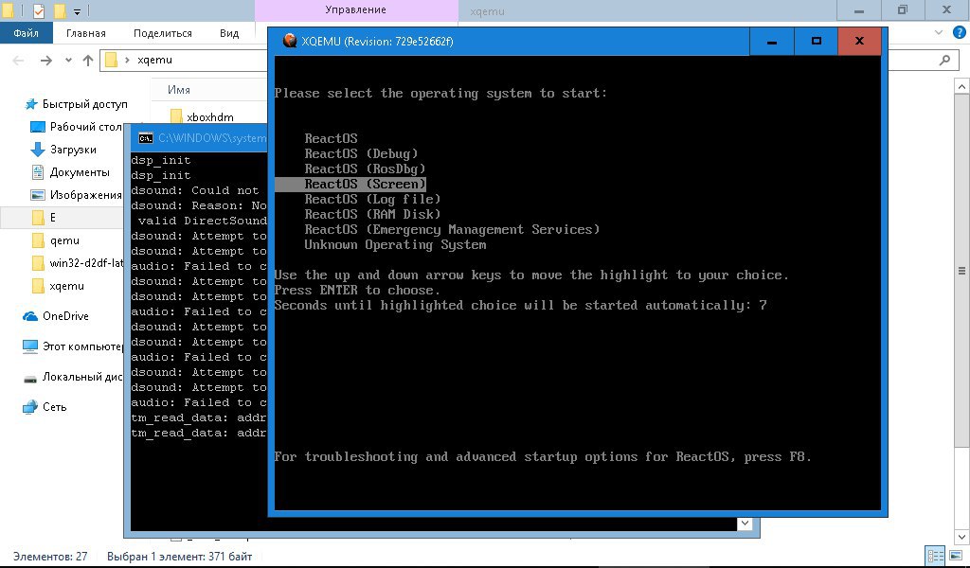
Task: Open Изображения in sidebar
Action: click(x=77, y=195)
